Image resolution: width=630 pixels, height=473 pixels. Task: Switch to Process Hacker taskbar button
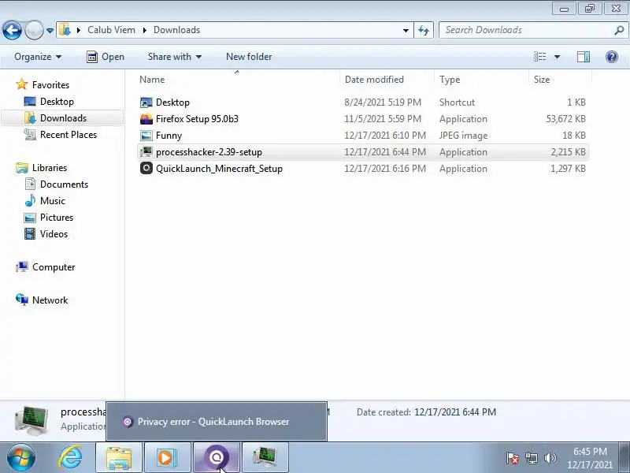pyautogui.click(x=265, y=457)
